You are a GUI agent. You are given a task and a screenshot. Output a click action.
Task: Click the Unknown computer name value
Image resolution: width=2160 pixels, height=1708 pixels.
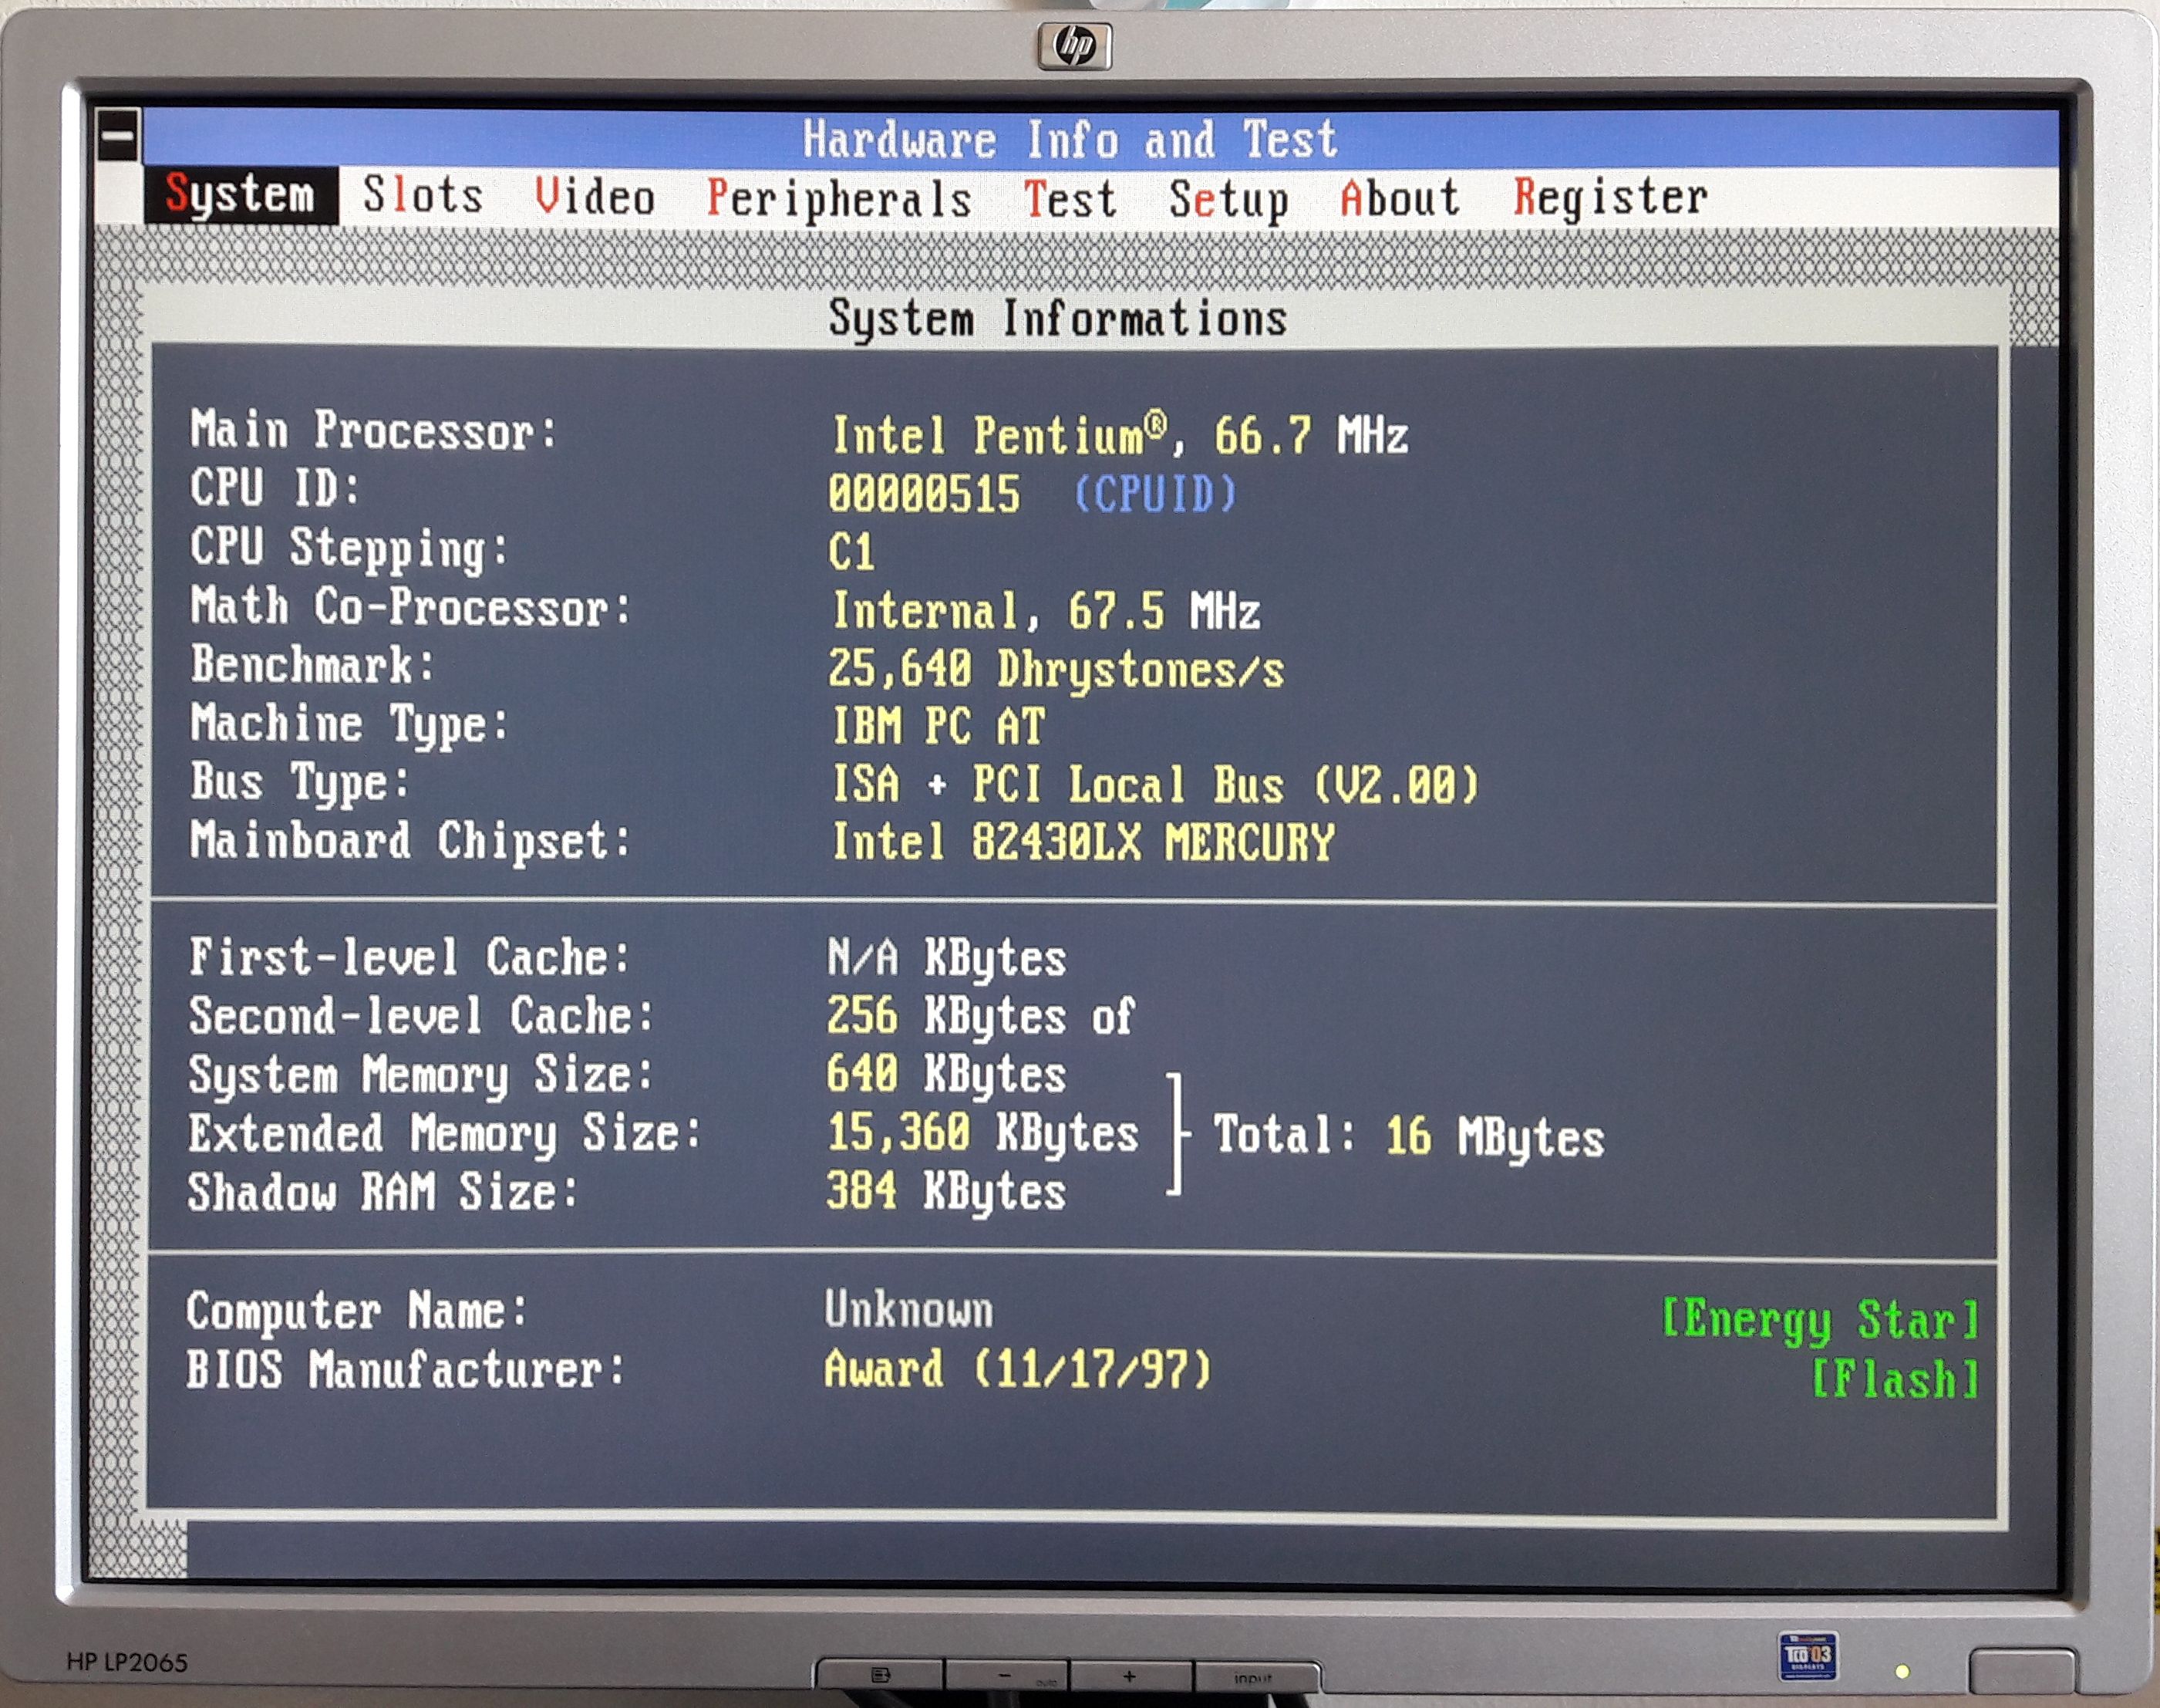pos(908,1310)
